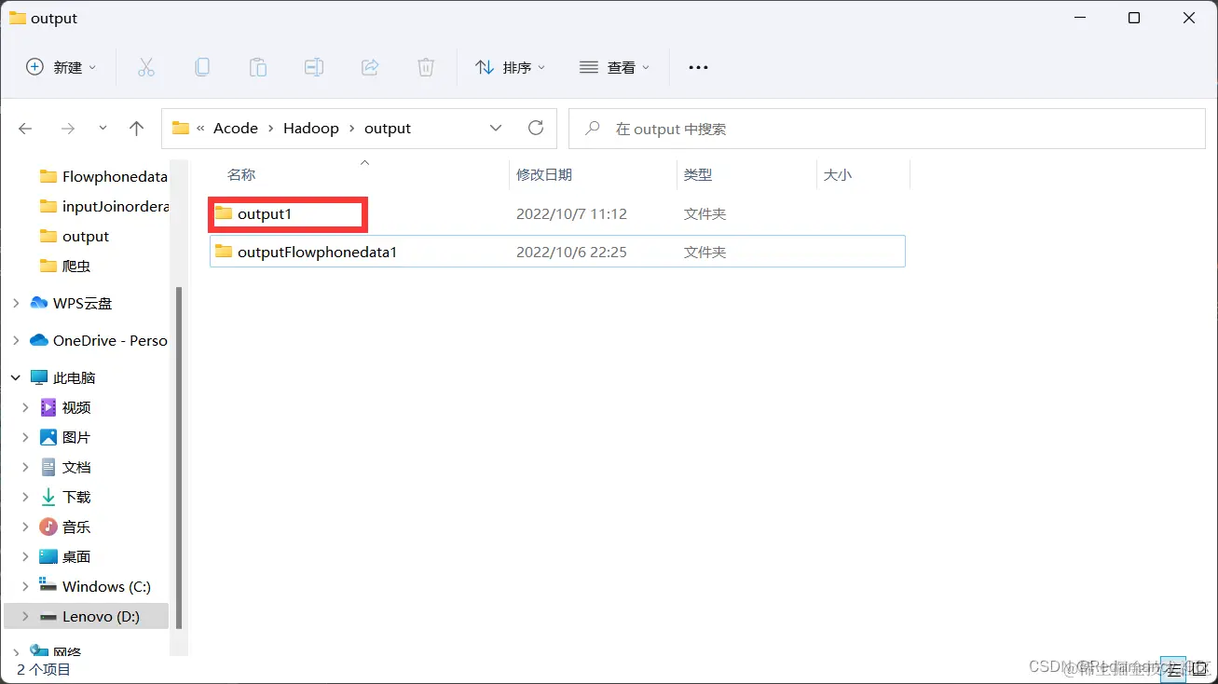The width and height of the screenshot is (1218, 684).
Task: Open inputJoinordera in the sidebar
Action: pyautogui.click(x=103, y=207)
